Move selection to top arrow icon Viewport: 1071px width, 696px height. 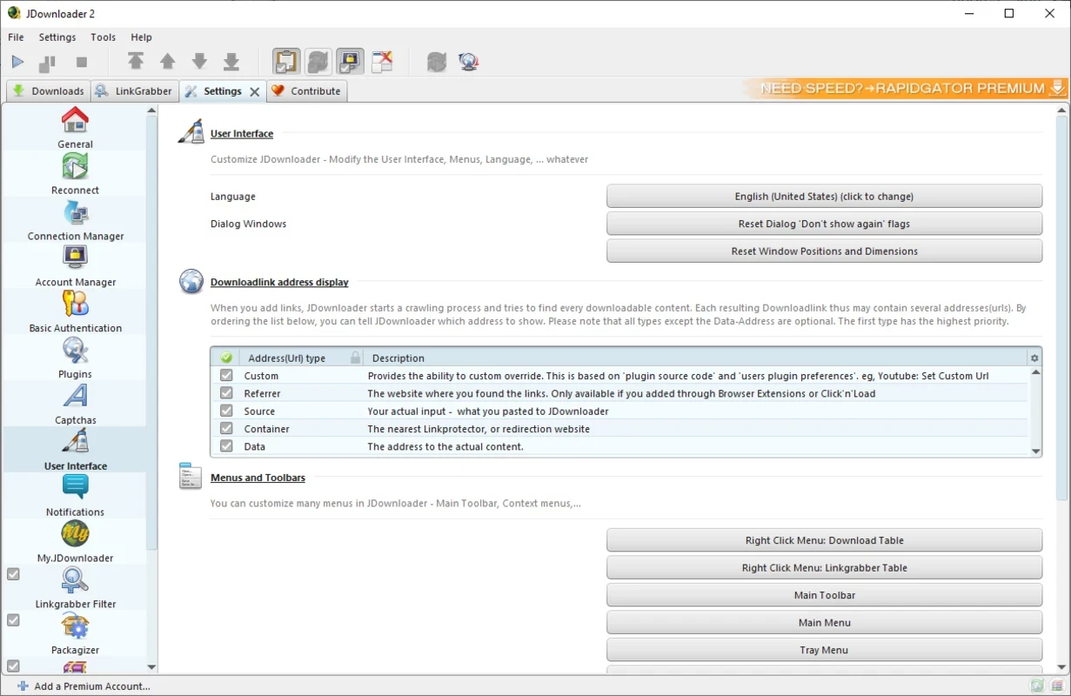(x=136, y=61)
